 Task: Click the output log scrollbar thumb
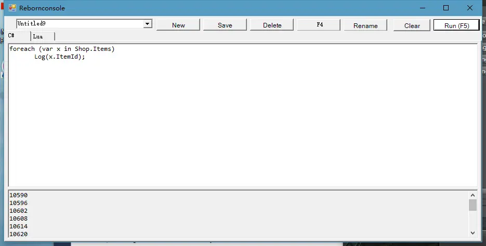[472, 205]
